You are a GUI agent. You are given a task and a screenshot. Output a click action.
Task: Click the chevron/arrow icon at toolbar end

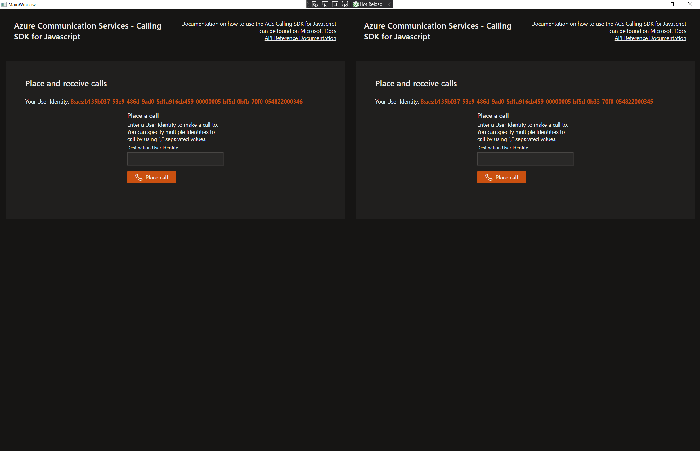click(390, 4)
